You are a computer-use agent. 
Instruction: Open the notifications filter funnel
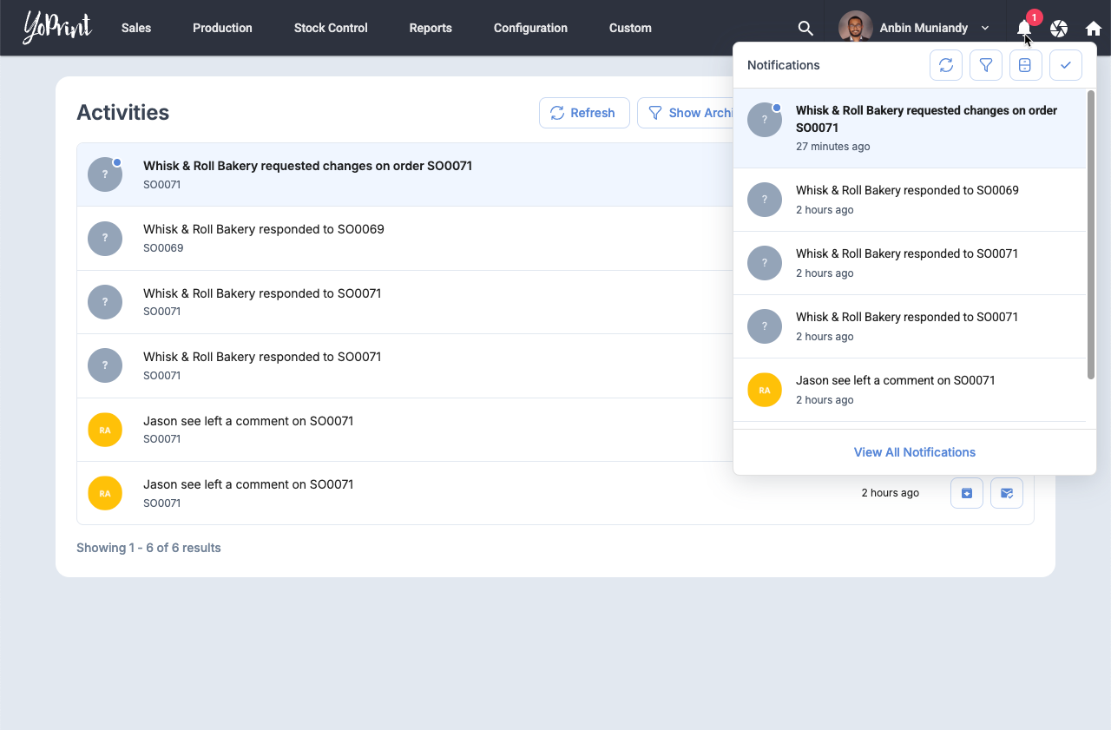986,65
